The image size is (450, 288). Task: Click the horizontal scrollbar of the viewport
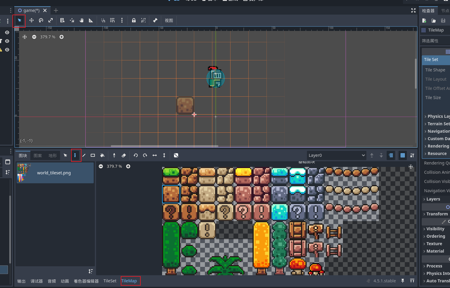click(x=164, y=146)
